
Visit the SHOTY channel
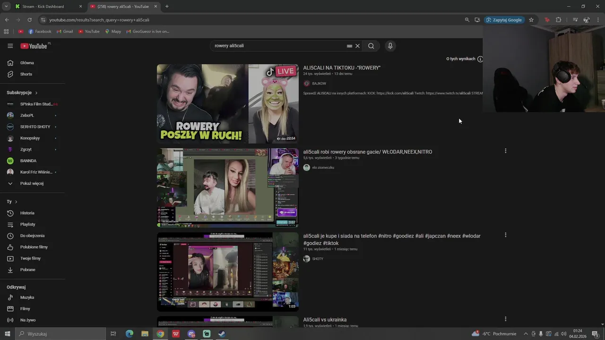click(318, 259)
